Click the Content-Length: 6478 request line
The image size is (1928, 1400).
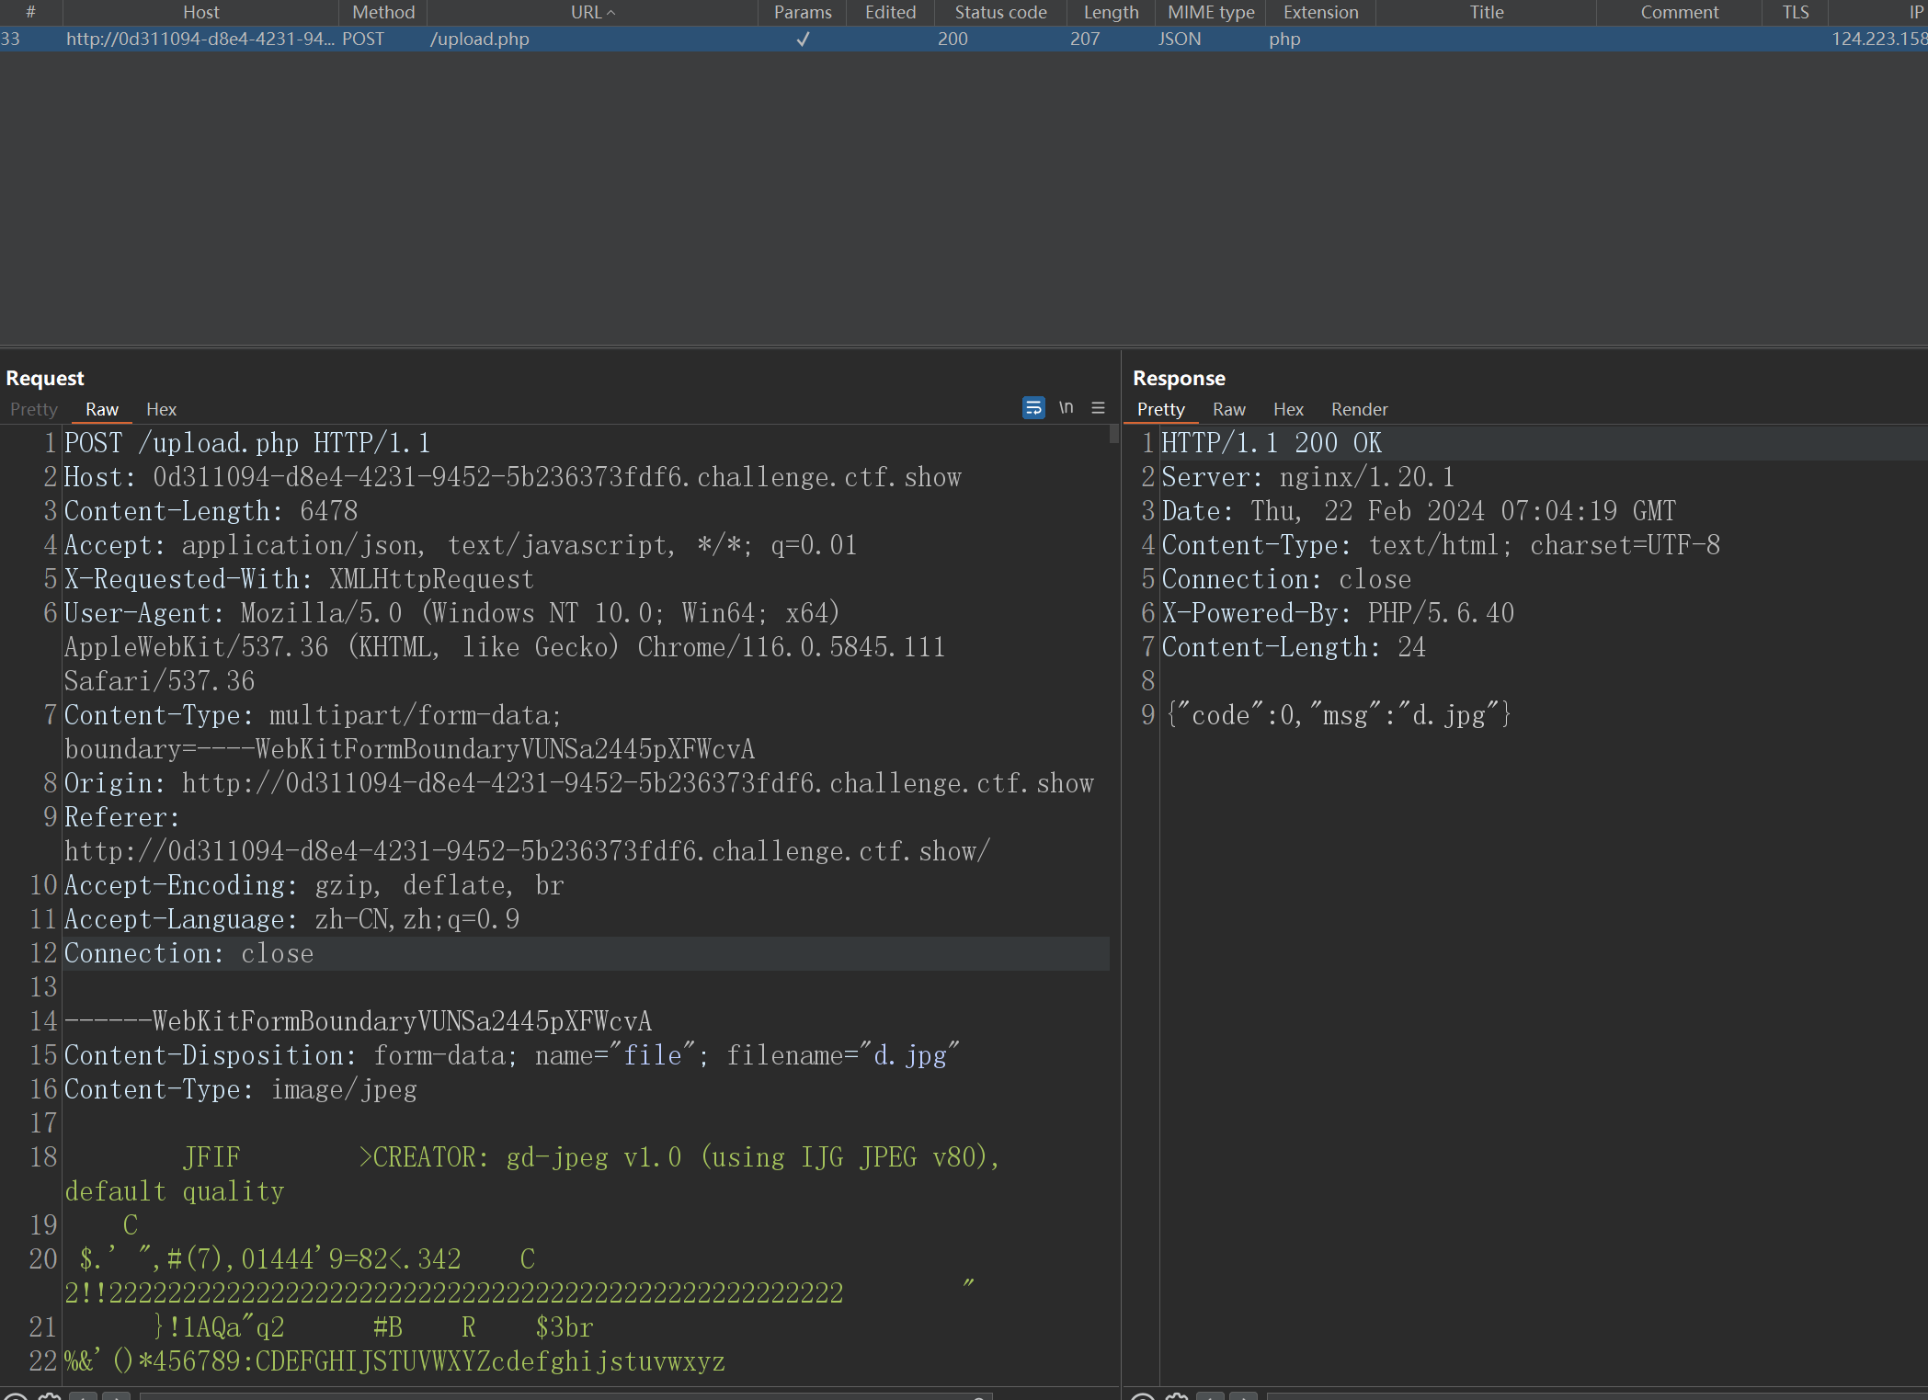(x=211, y=511)
